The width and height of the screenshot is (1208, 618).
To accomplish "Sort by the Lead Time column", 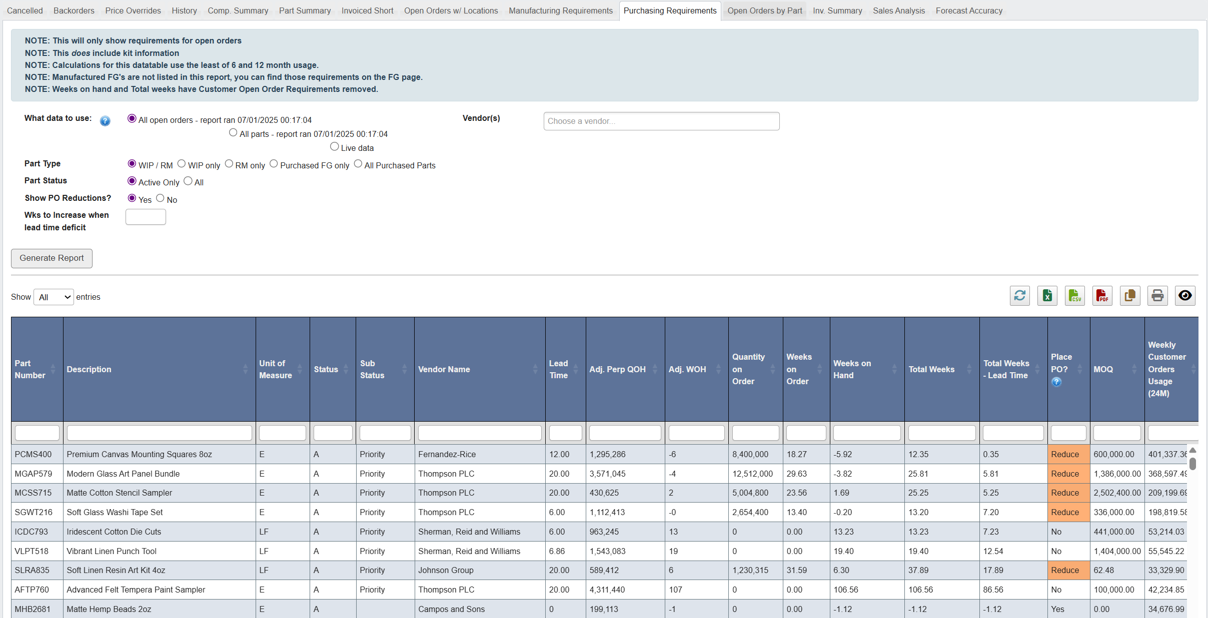I will [x=564, y=369].
